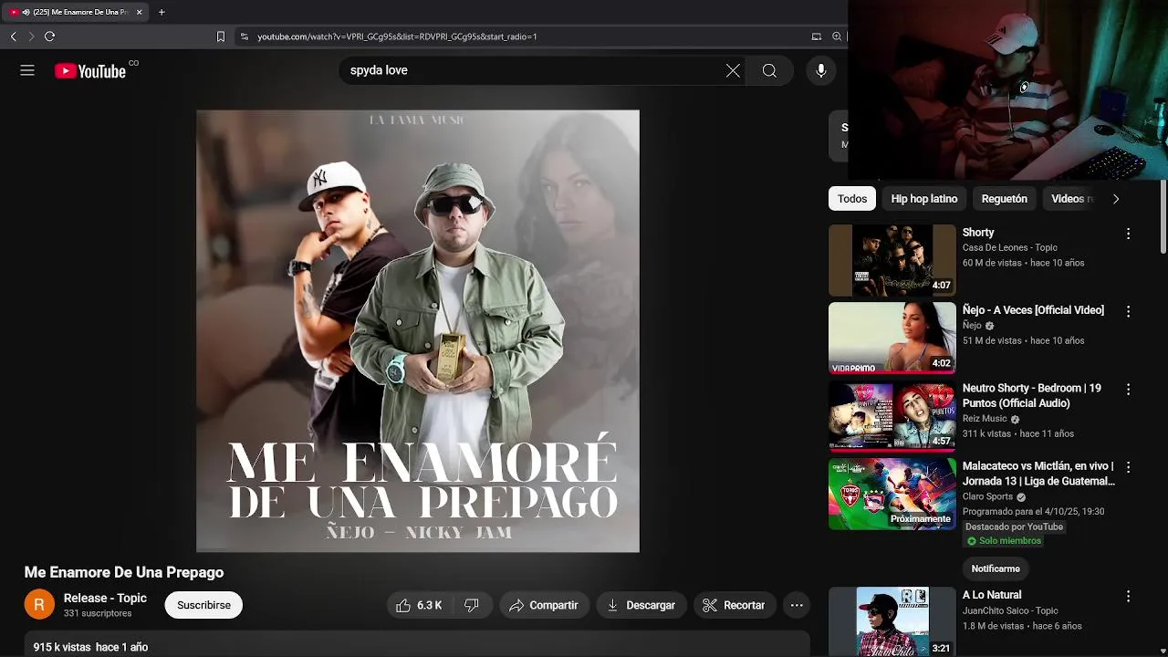The image size is (1168, 657).
Task: Like the video (6.3 K)
Action: point(419,605)
